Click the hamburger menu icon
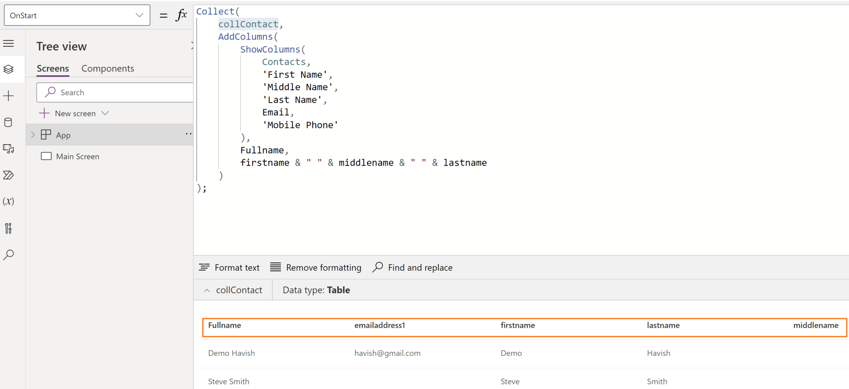849x389 pixels. click(x=9, y=43)
